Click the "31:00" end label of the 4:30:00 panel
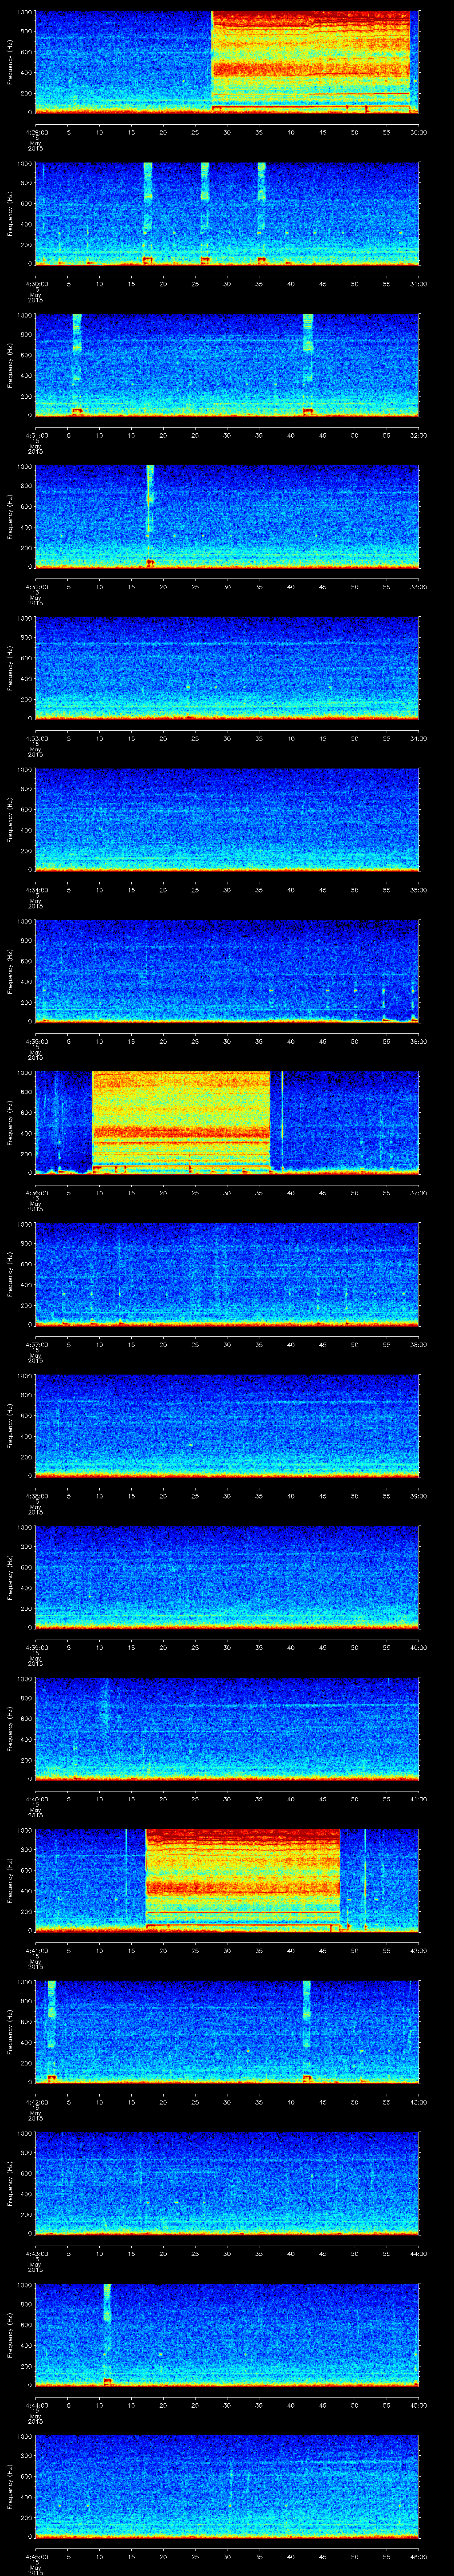 (x=419, y=284)
